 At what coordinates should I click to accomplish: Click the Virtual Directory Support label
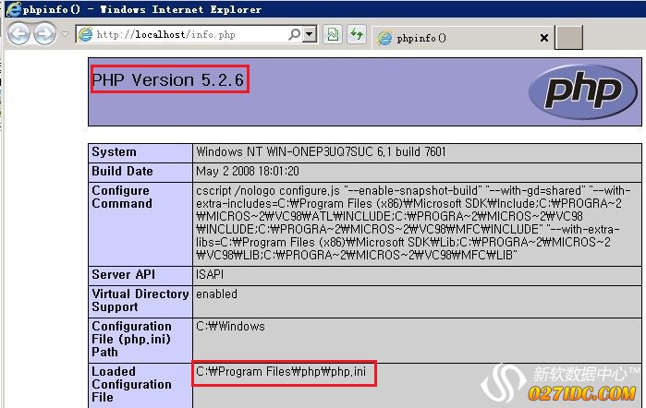(x=140, y=300)
